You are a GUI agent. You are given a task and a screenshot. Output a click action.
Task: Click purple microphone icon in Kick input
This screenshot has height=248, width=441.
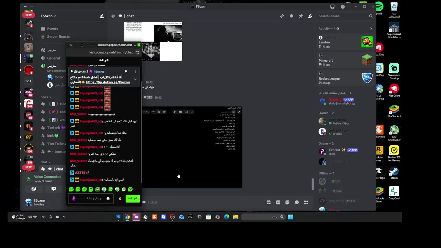(x=73, y=199)
